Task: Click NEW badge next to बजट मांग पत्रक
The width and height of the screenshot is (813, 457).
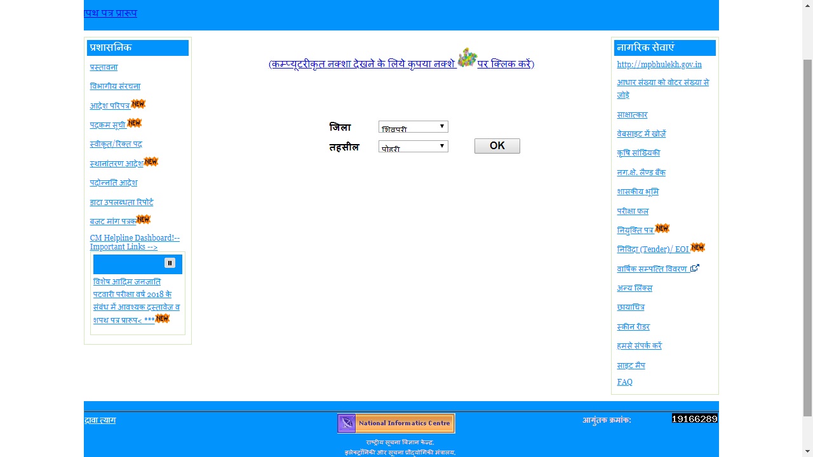Action: [144, 220]
